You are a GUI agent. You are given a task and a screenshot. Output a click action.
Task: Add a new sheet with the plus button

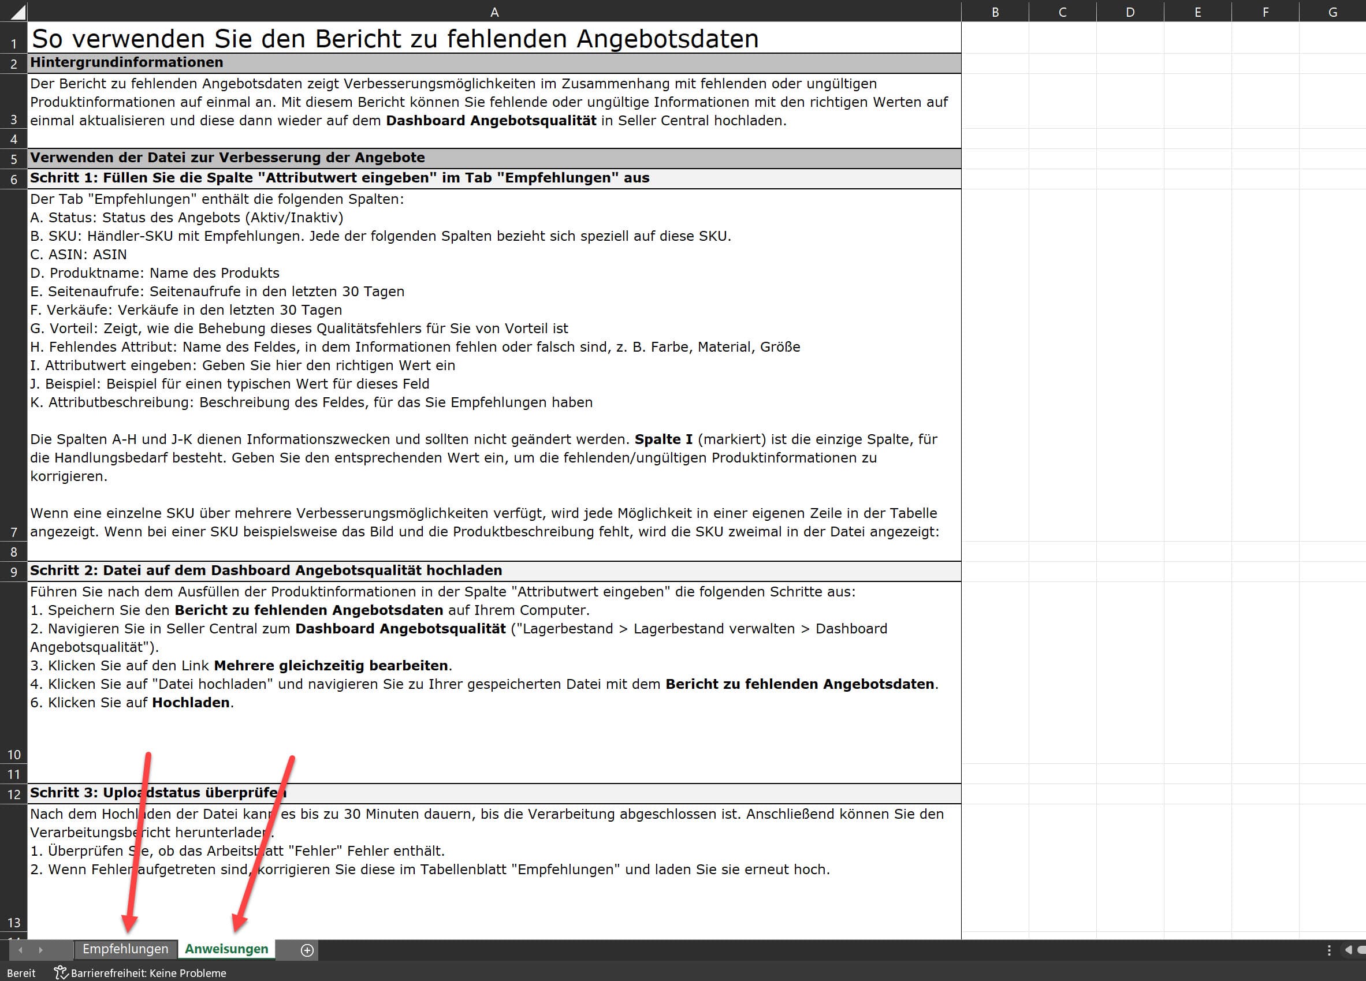[x=307, y=950]
